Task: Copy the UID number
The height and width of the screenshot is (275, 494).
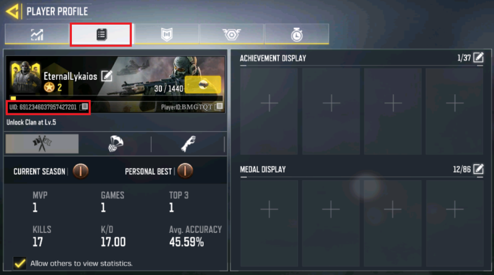Action: [x=84, y=107]
